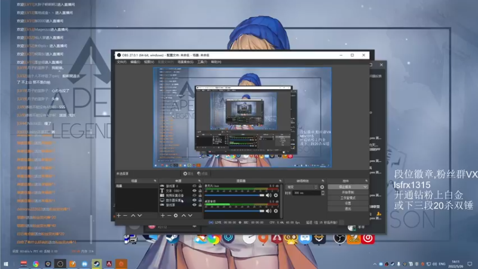Toggle visibility of the 显示器采集 source
The image size is (478, 269).
pos(194,200)
